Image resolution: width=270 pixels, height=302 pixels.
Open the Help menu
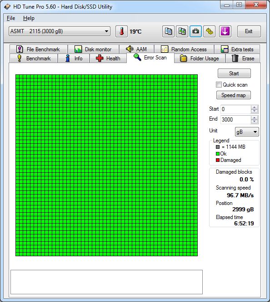tap(29, 18)
